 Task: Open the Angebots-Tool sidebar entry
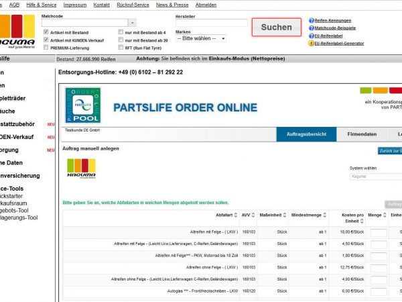(x=14, y=211)
